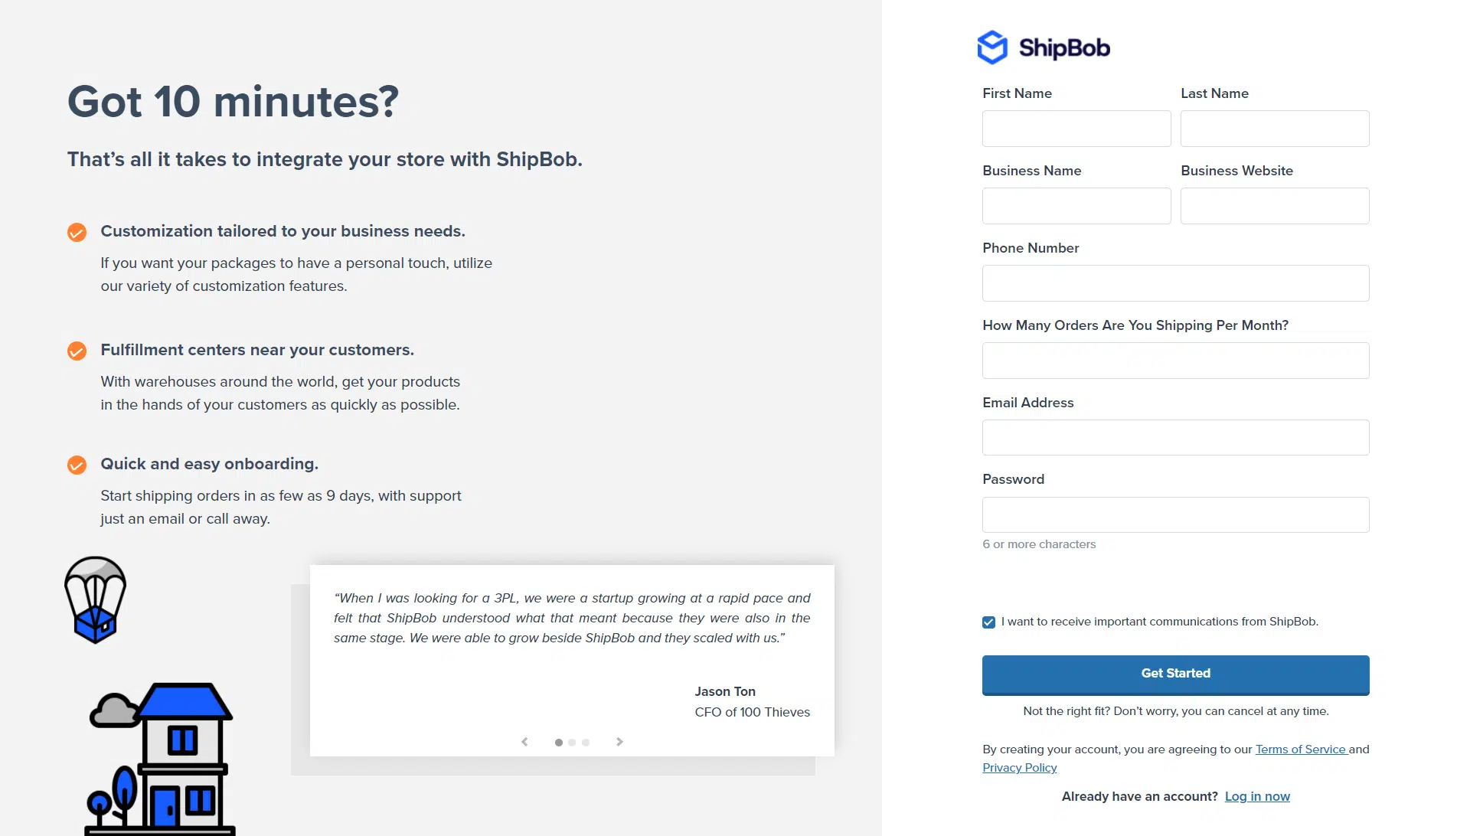Focus the Password input box
This screenshot has width=1470, height=836.
[x=1175, y=515]
